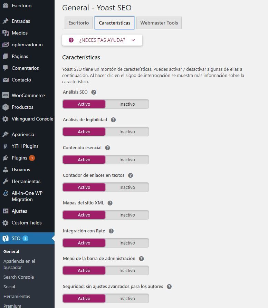Set Contenido esencial to Inactivo
The image size is (268, 308).
[127, 160]
